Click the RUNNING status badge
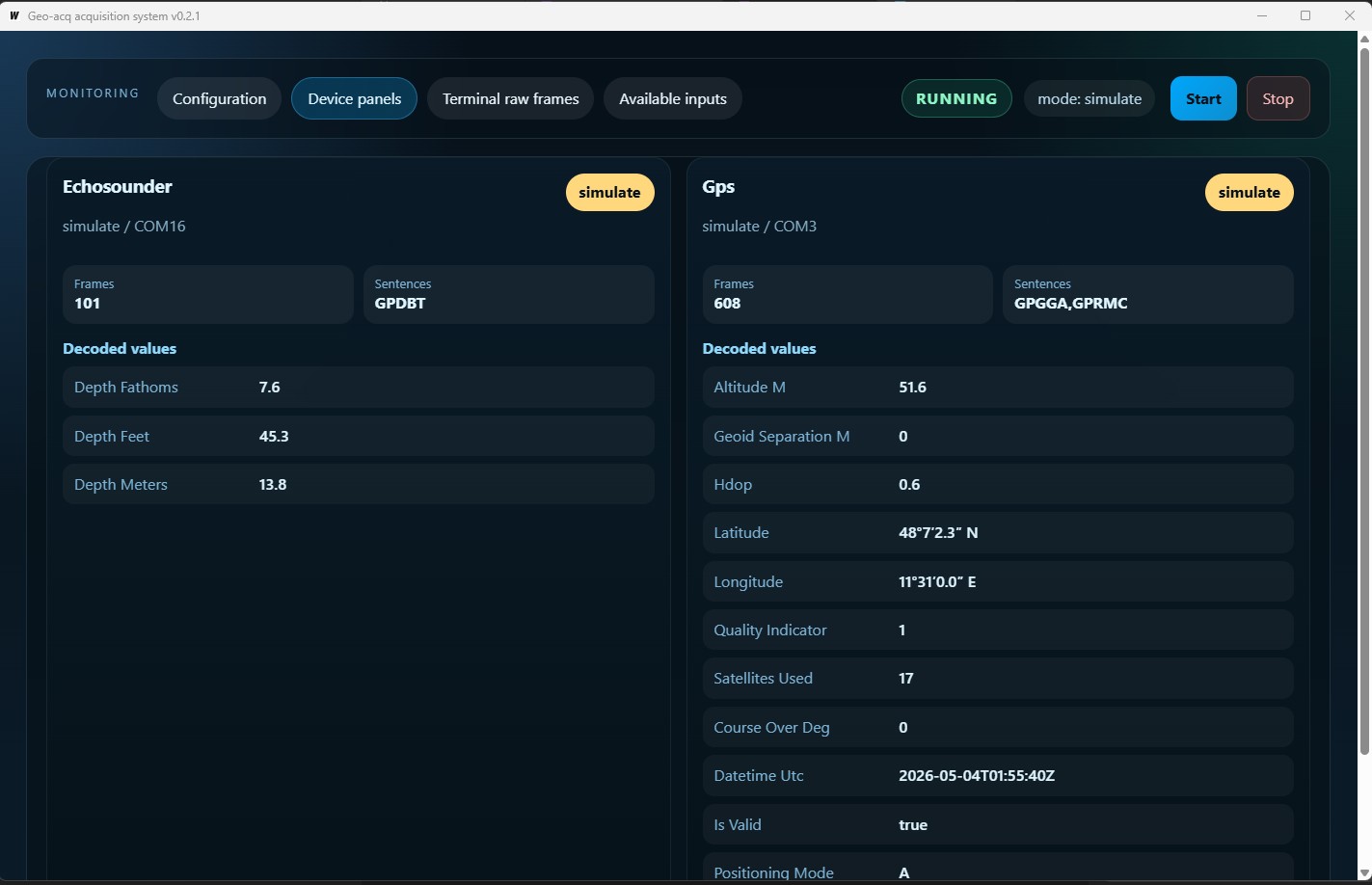Screen dimensions: 1372x885 pos(956,98)
